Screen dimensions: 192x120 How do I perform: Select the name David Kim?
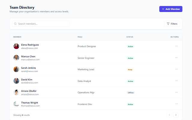tap(27, 79)
